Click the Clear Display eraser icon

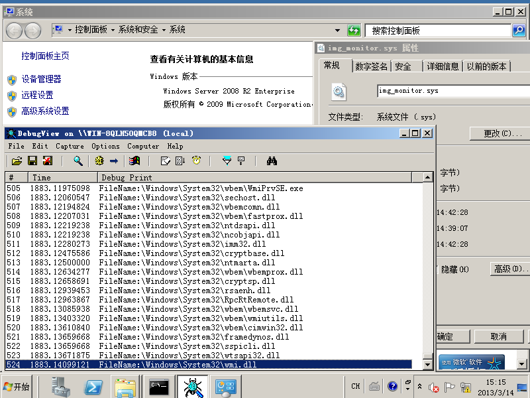pos(165,161)
